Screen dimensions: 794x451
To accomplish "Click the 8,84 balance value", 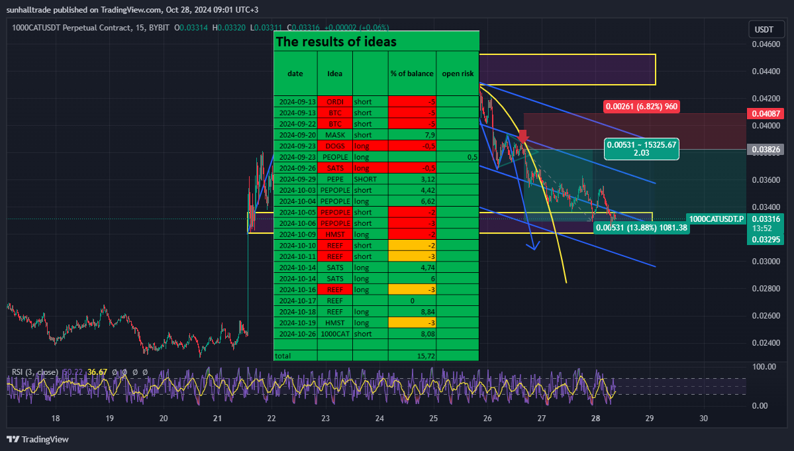I will 428,312.
